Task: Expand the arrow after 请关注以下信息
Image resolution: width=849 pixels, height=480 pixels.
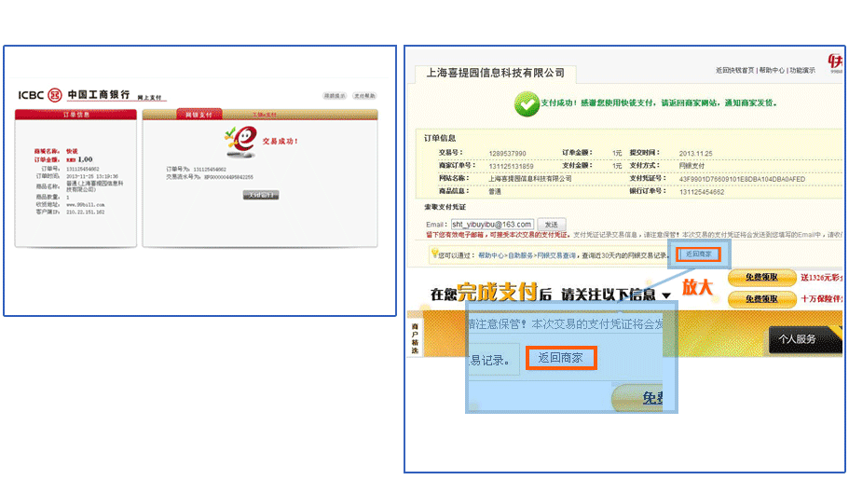Action: tap(666, 295)
